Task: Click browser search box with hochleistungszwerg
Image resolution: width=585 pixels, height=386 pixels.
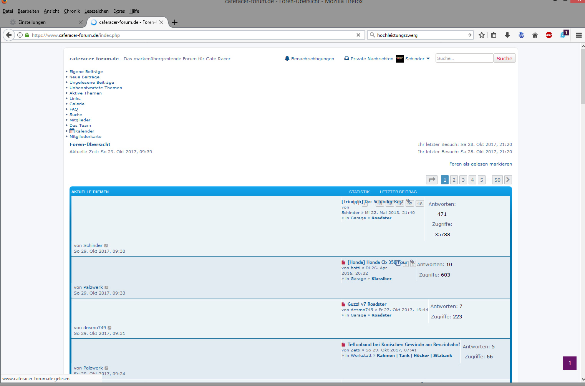Action: [x=421, y=35]
